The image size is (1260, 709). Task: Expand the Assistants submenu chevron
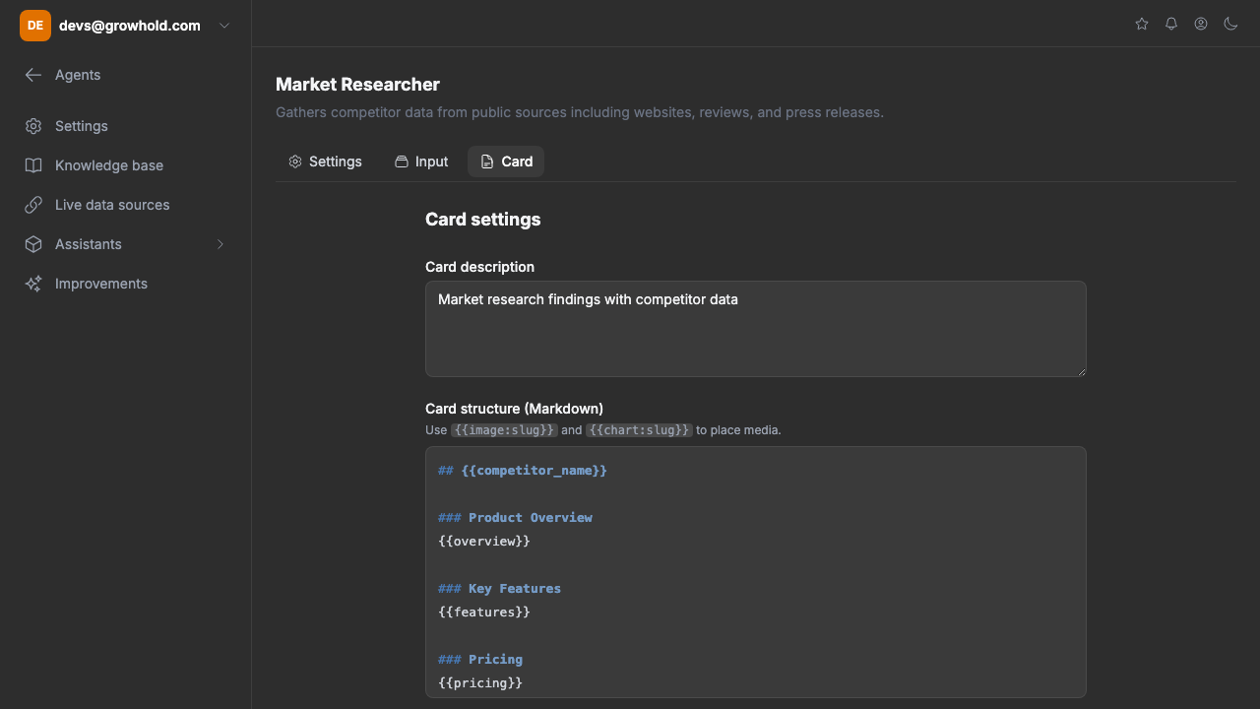220,244
